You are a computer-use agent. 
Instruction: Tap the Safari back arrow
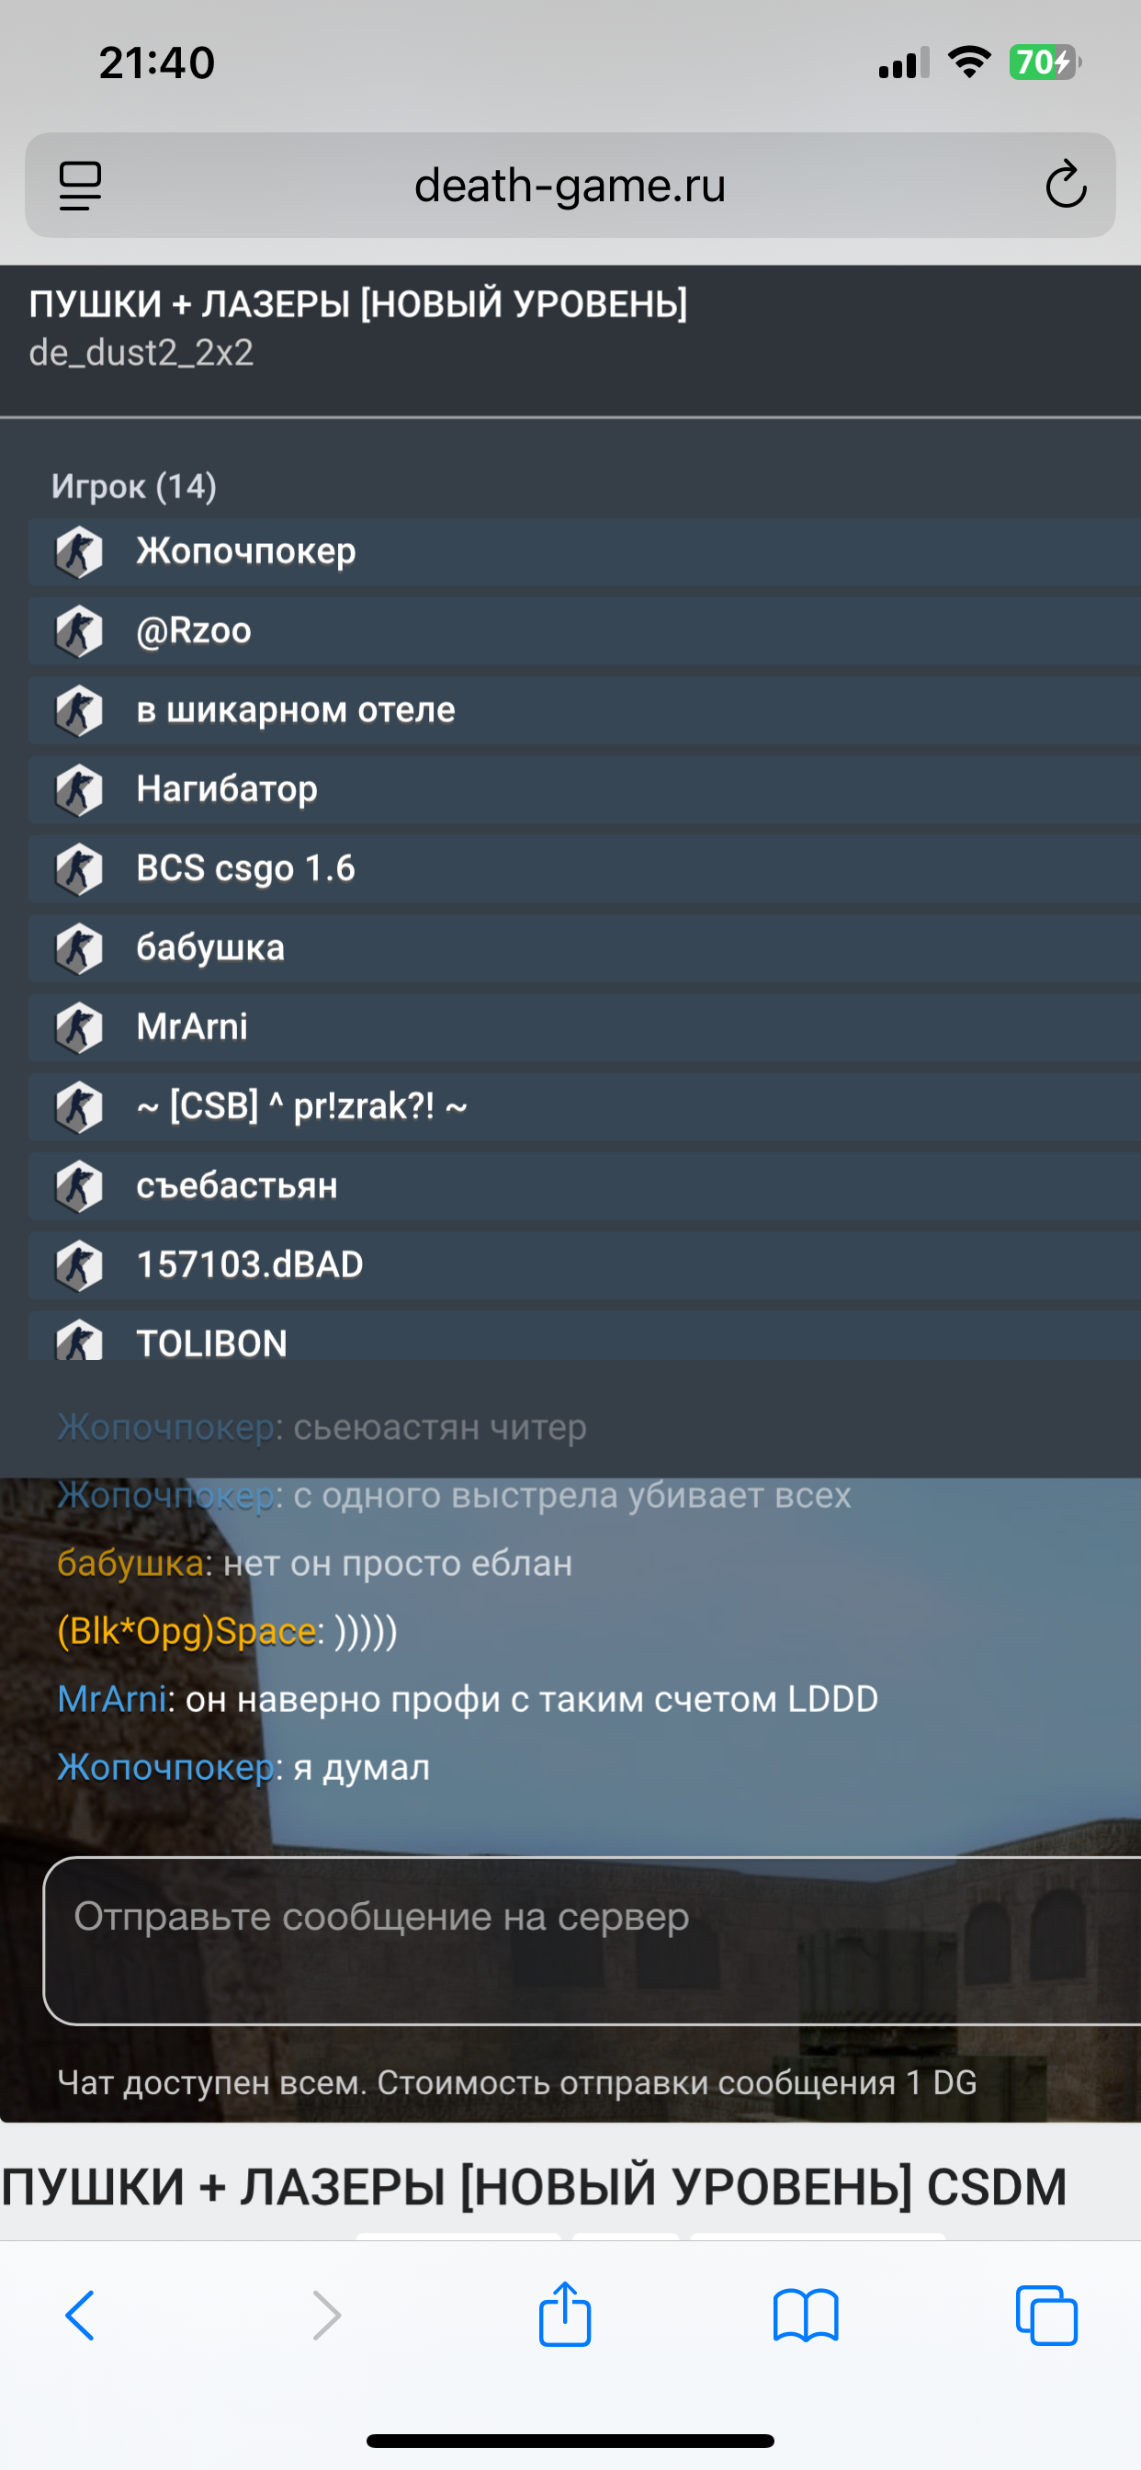[81, 2316]
